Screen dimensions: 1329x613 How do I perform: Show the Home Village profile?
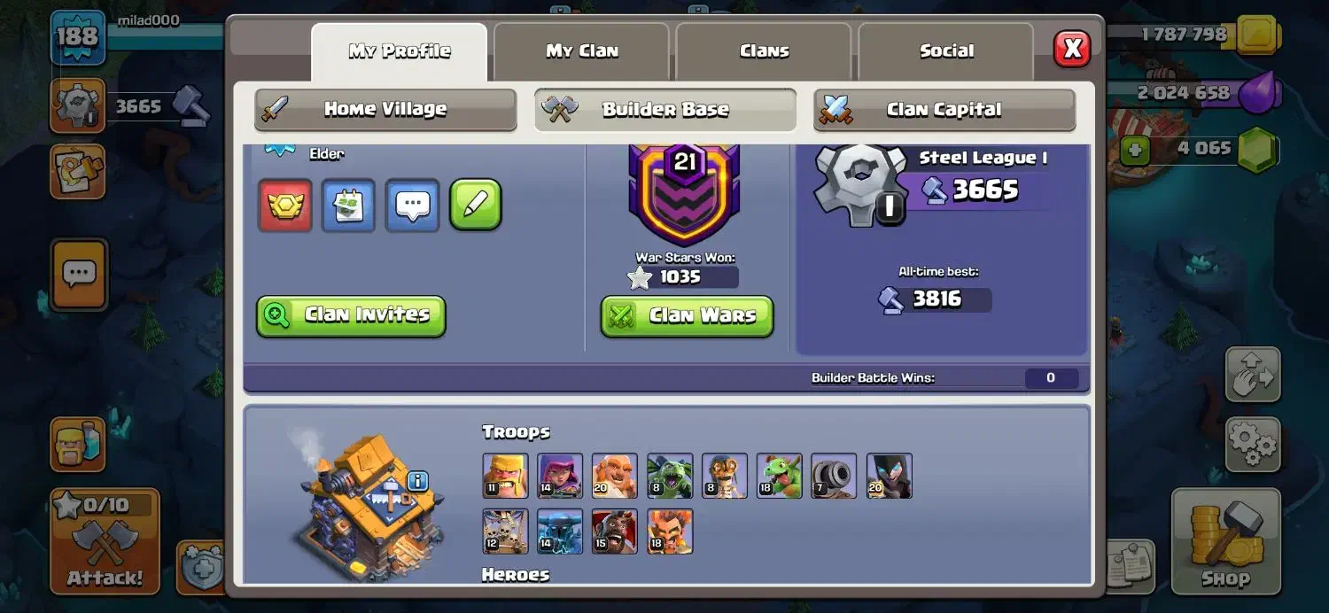point(385,110)
